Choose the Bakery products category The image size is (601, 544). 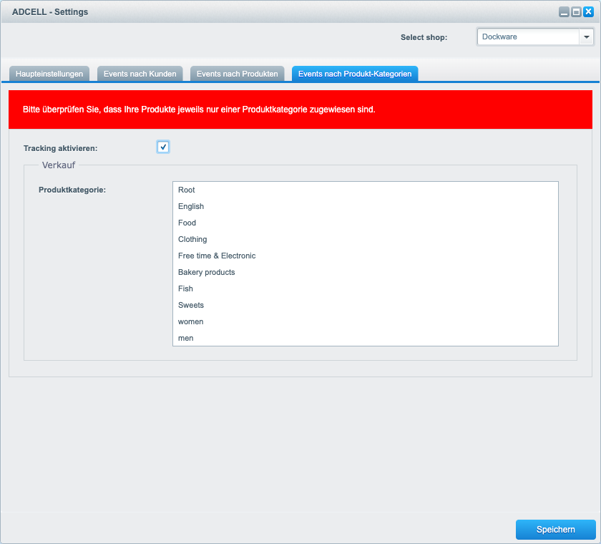coord(366,272)
